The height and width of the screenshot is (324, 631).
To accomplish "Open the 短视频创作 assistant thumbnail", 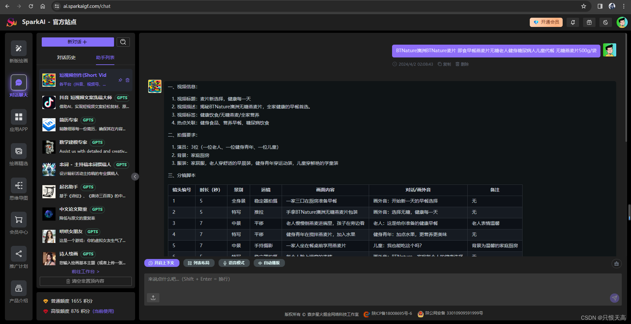I will point(49,80).
